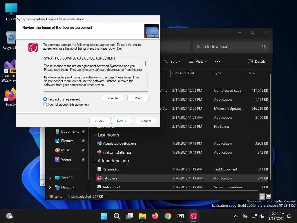Click the Network icon in sidebar

(x=57, y=187)
